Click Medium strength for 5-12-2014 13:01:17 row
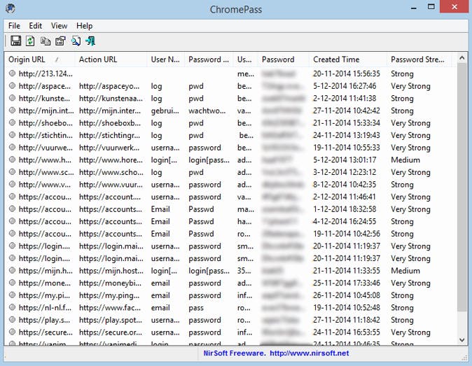The image size is (472, 366). click(x=405, y=160)
